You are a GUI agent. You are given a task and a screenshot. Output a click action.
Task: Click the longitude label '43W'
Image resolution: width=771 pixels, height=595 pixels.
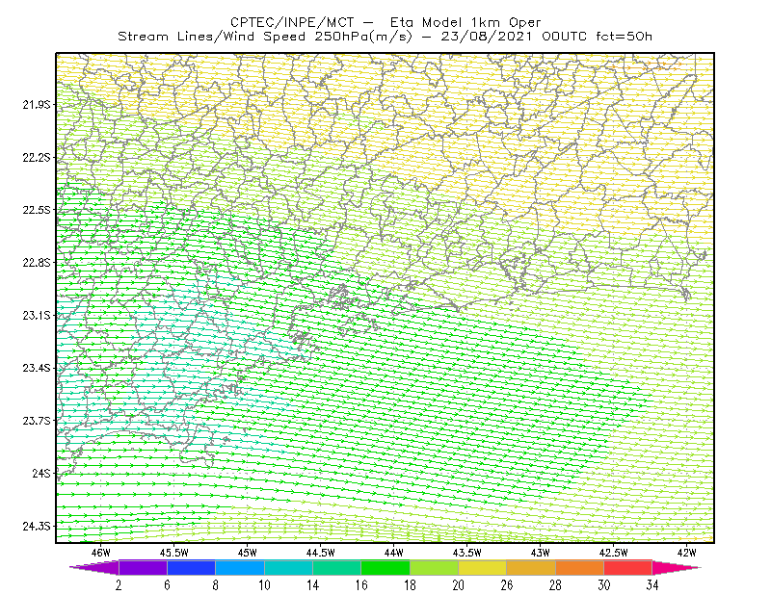click(541, 553)
